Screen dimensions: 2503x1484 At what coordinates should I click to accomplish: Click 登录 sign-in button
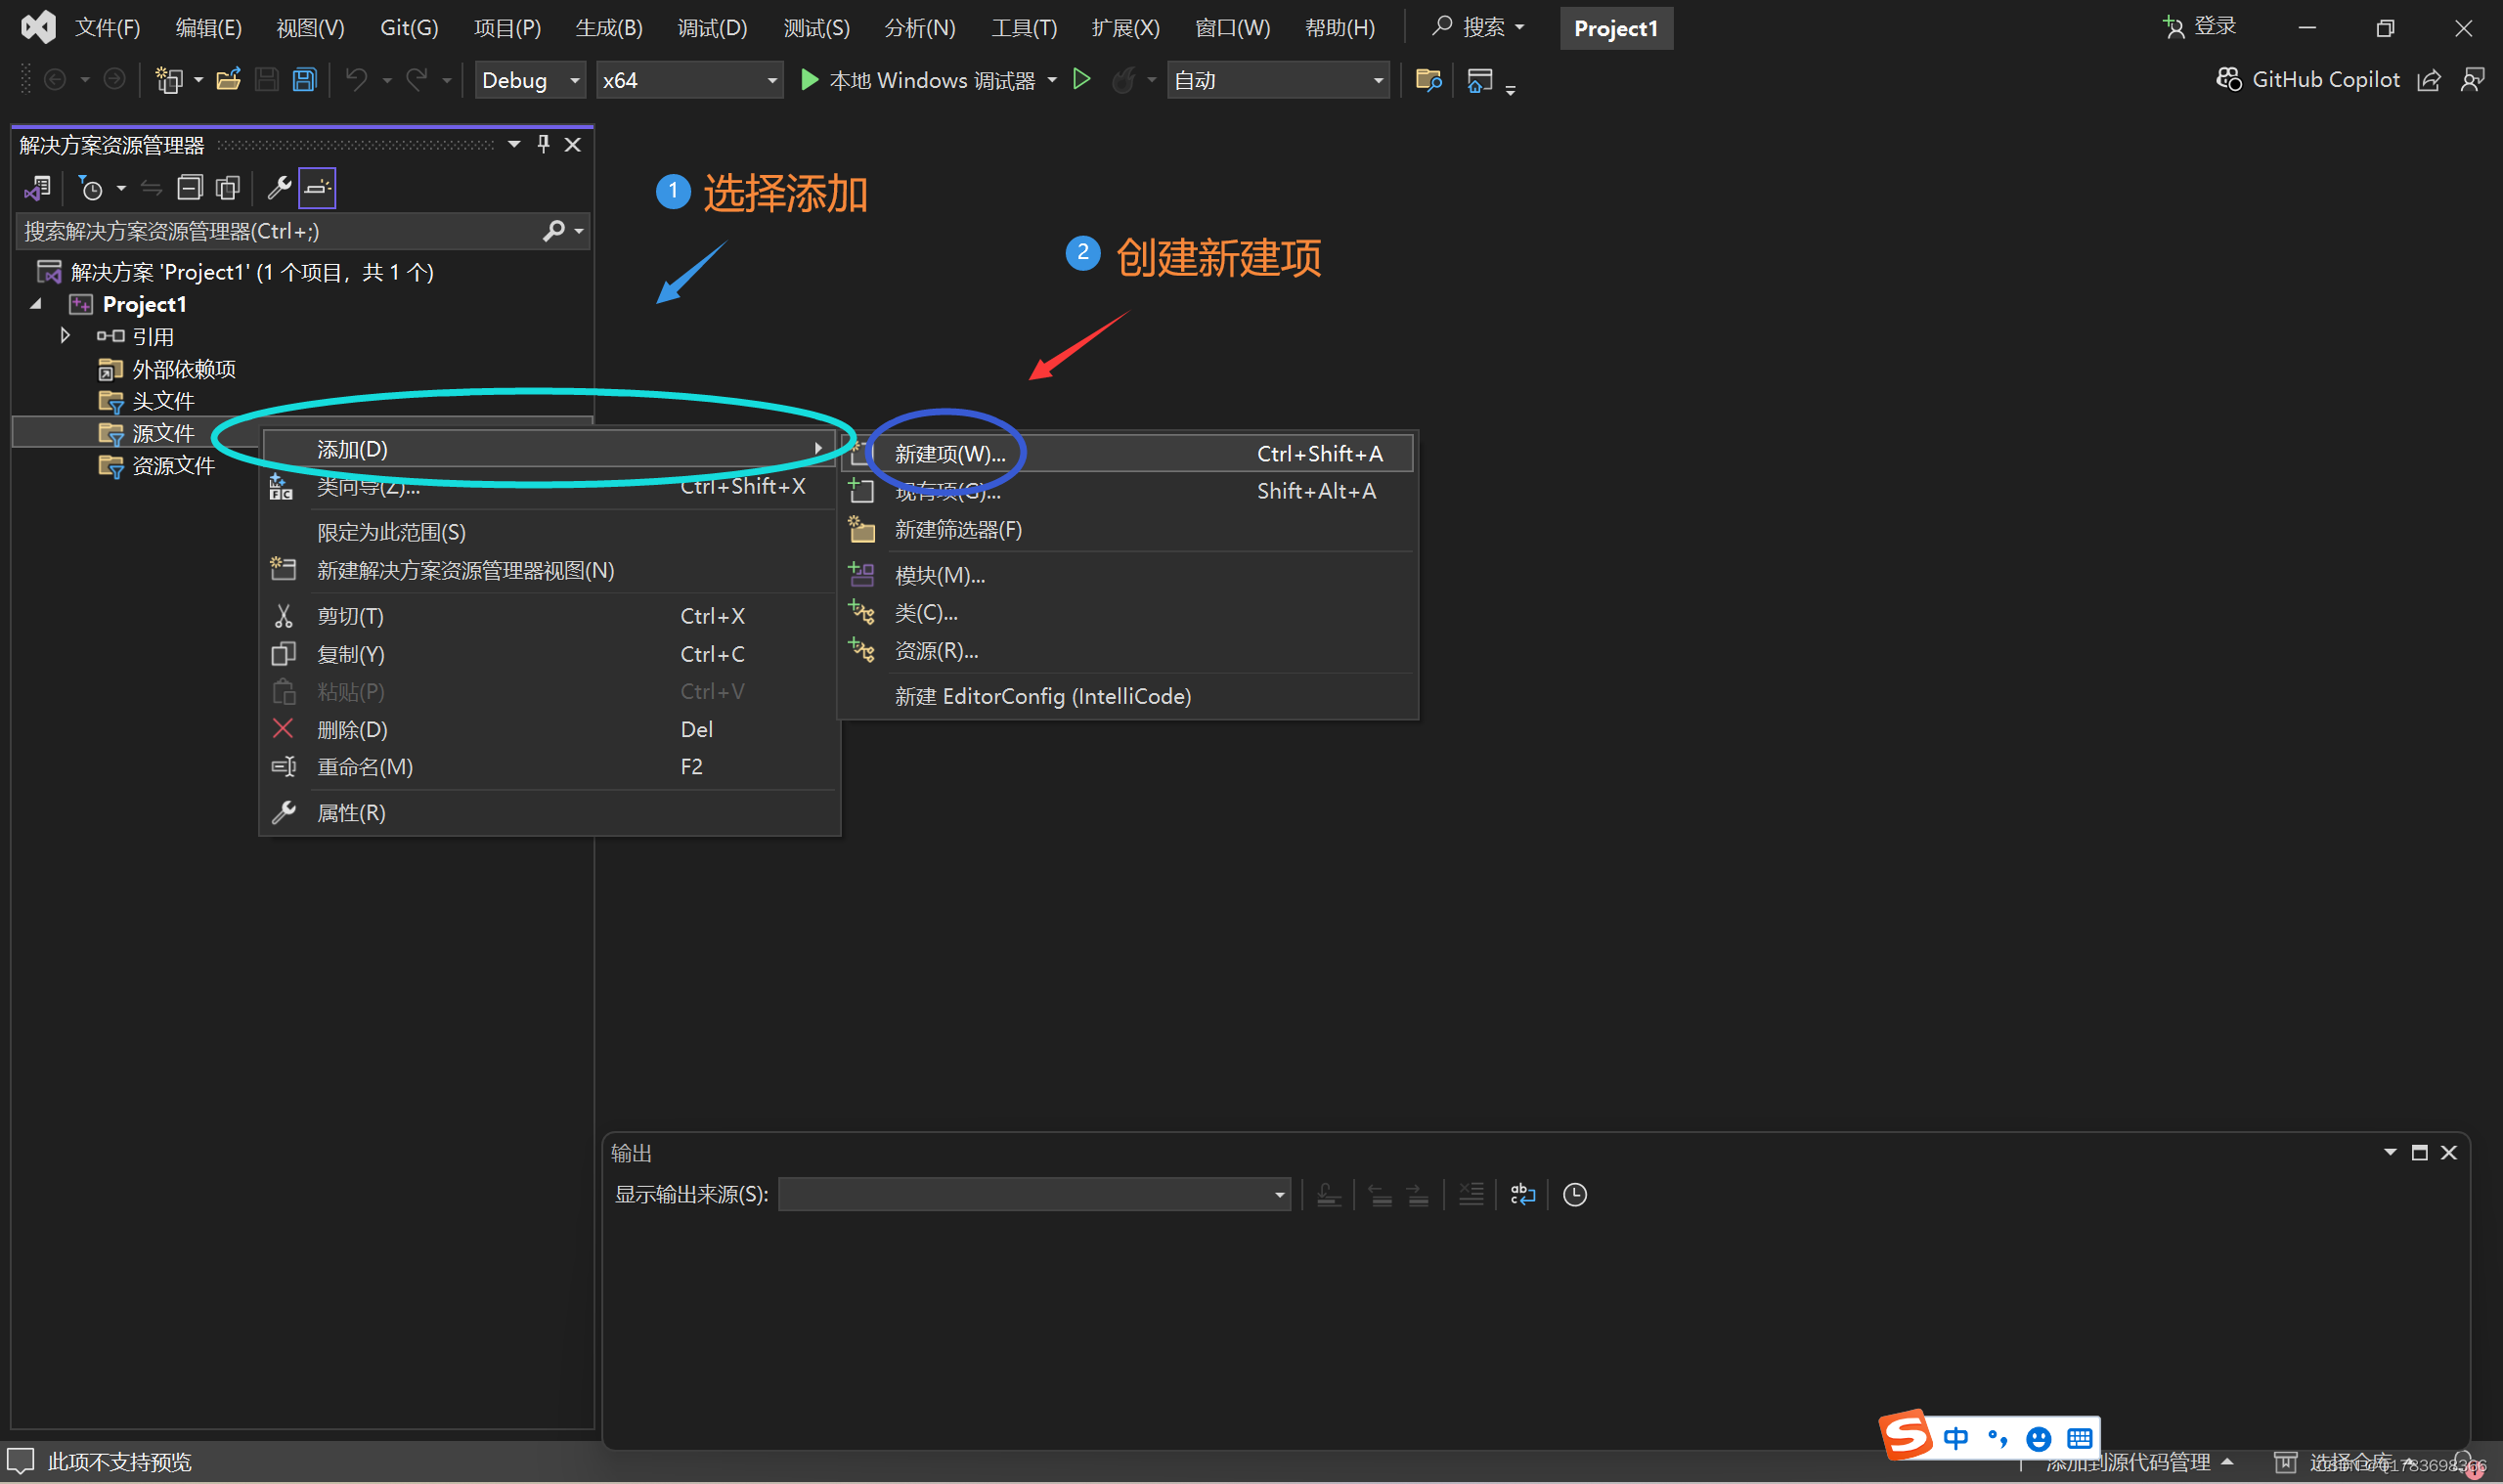pos(2199,27)
